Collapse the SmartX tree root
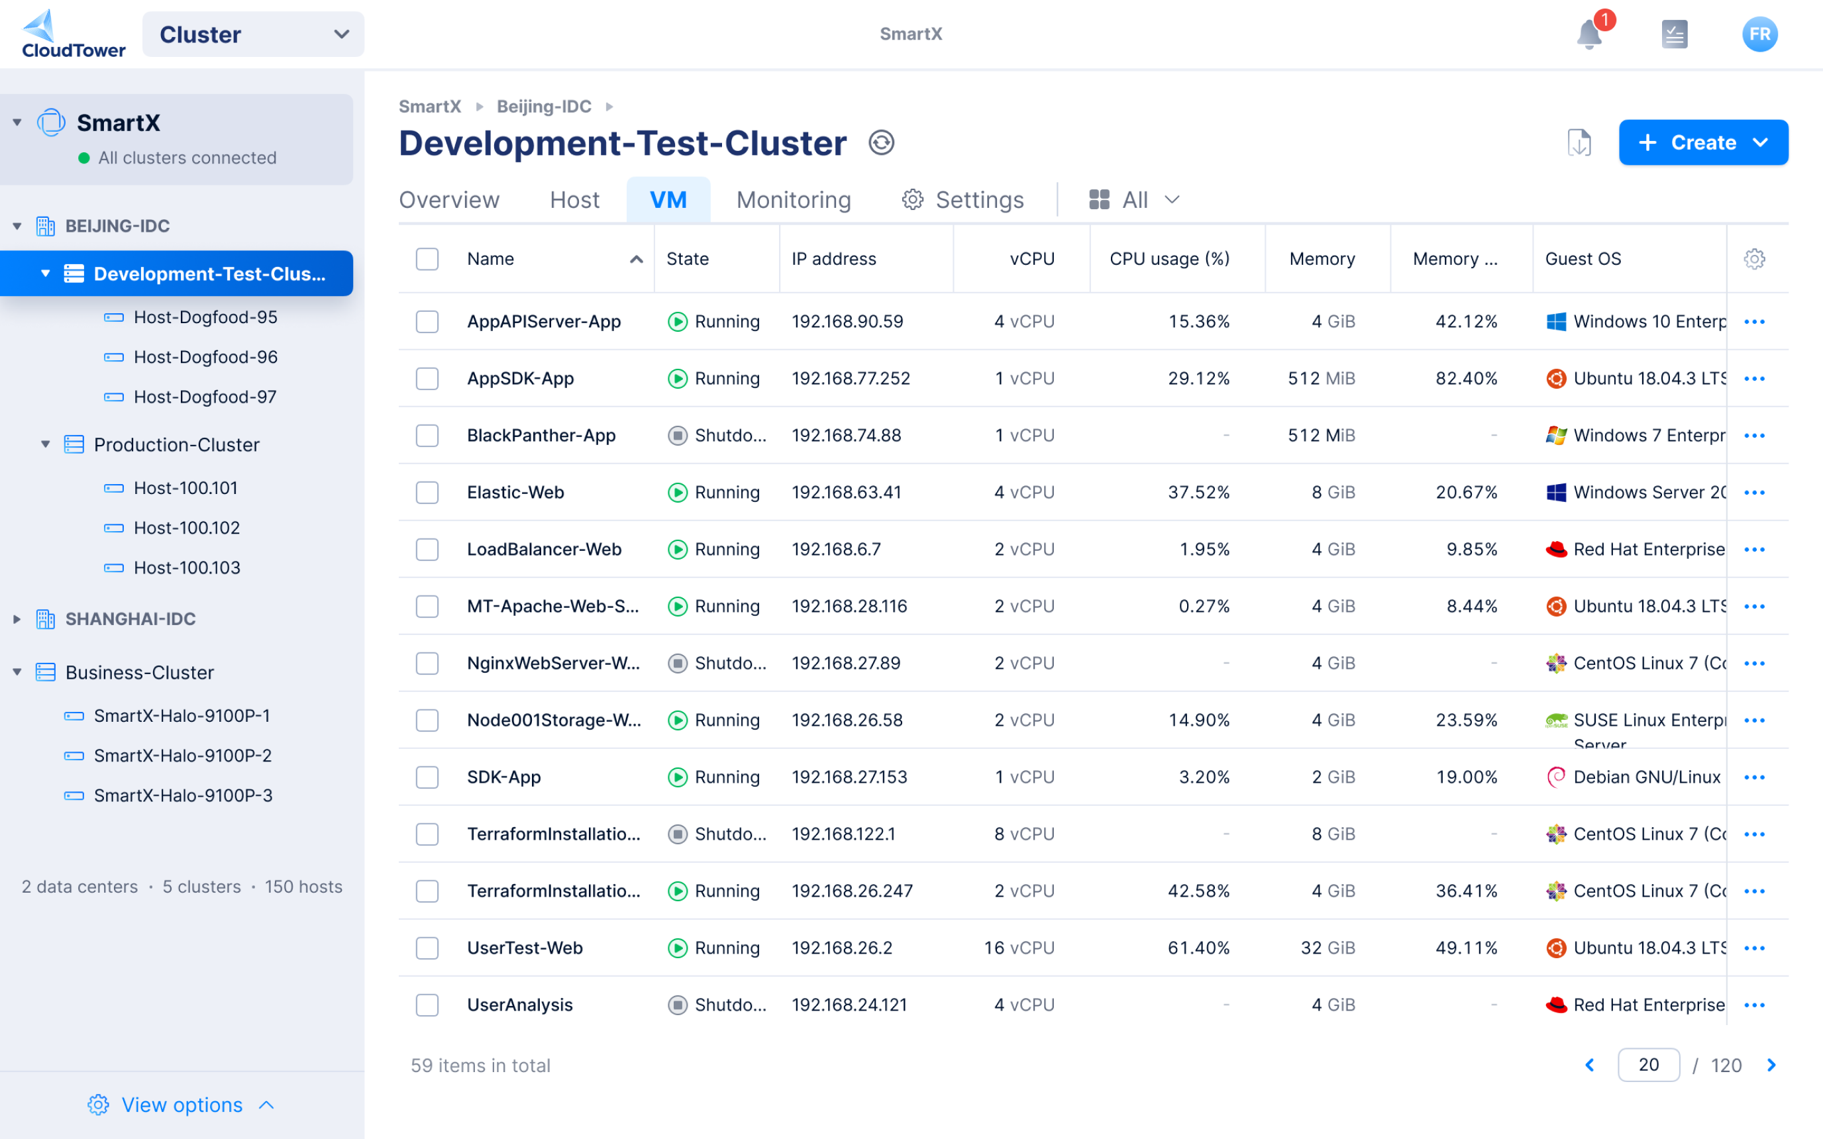The width and height of the screenshot is (1823, 1139). [17, 122]
